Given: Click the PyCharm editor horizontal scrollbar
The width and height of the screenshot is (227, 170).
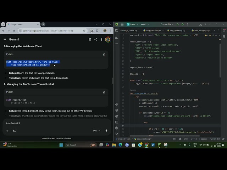Looking at the screenshot, I should pos(165,136).
